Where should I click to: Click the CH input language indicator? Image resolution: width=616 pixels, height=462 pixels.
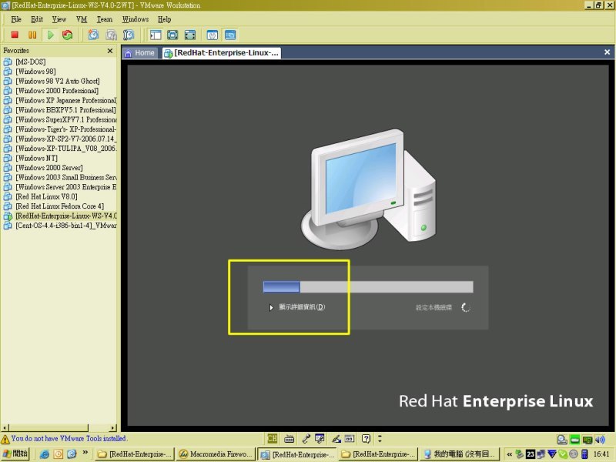click(x=272, y=438)
